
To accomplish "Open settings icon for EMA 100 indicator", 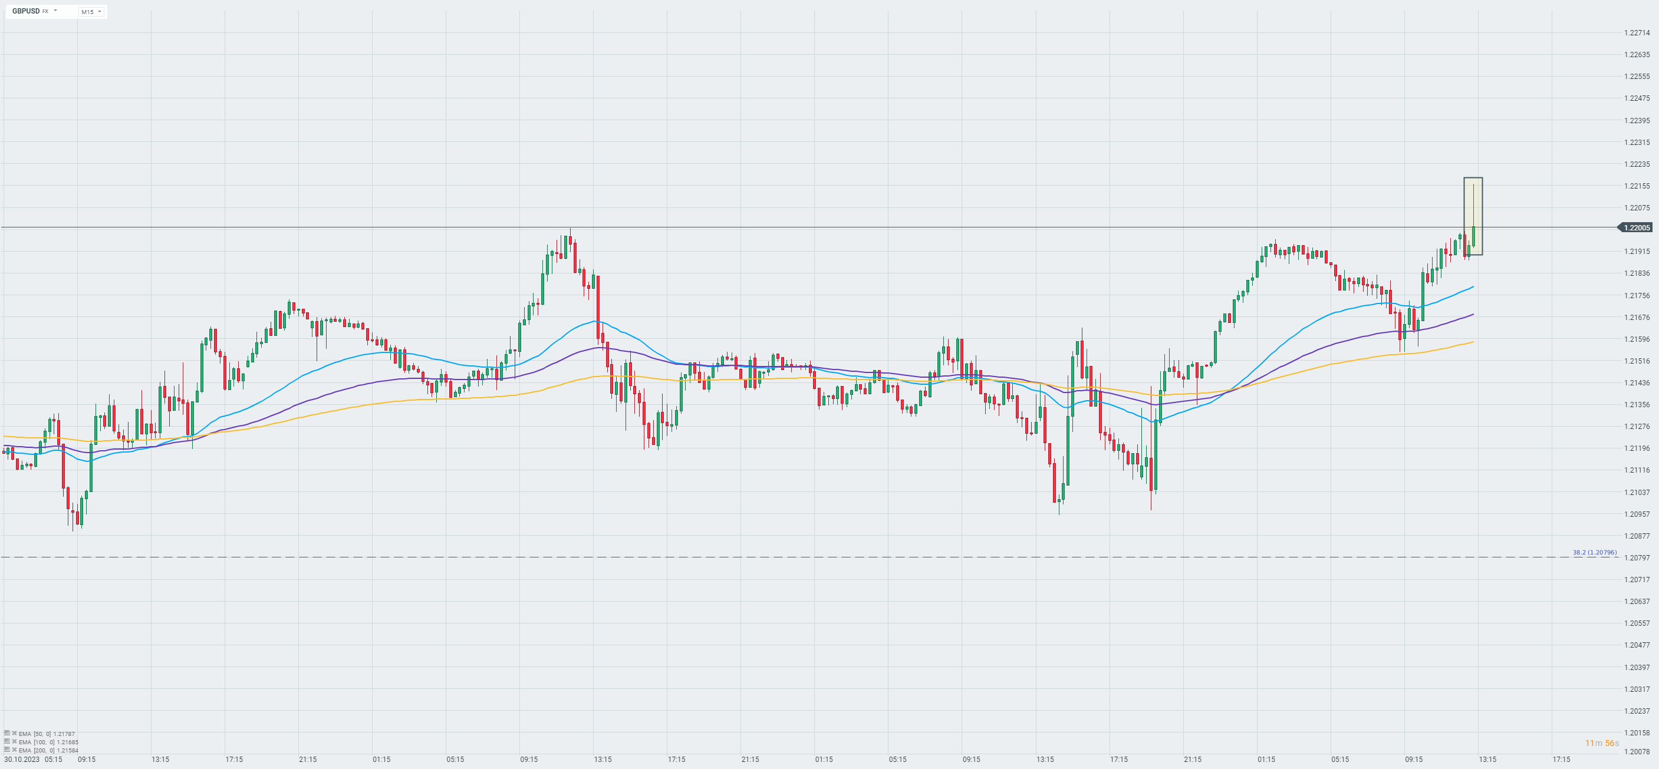I will point(6,741).
